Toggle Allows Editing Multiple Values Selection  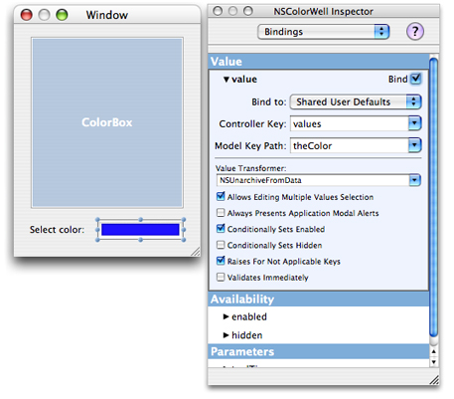coord(221,197)
